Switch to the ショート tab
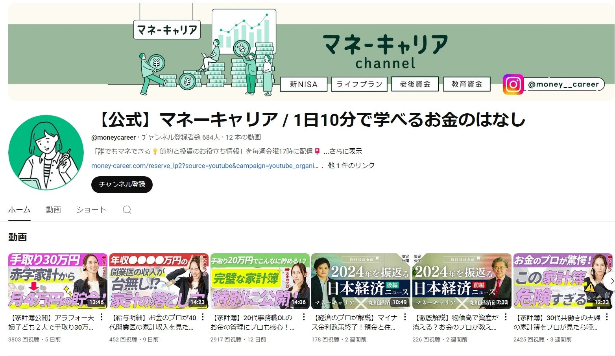This screenshot has height=356, width=615. coord(91,210)
